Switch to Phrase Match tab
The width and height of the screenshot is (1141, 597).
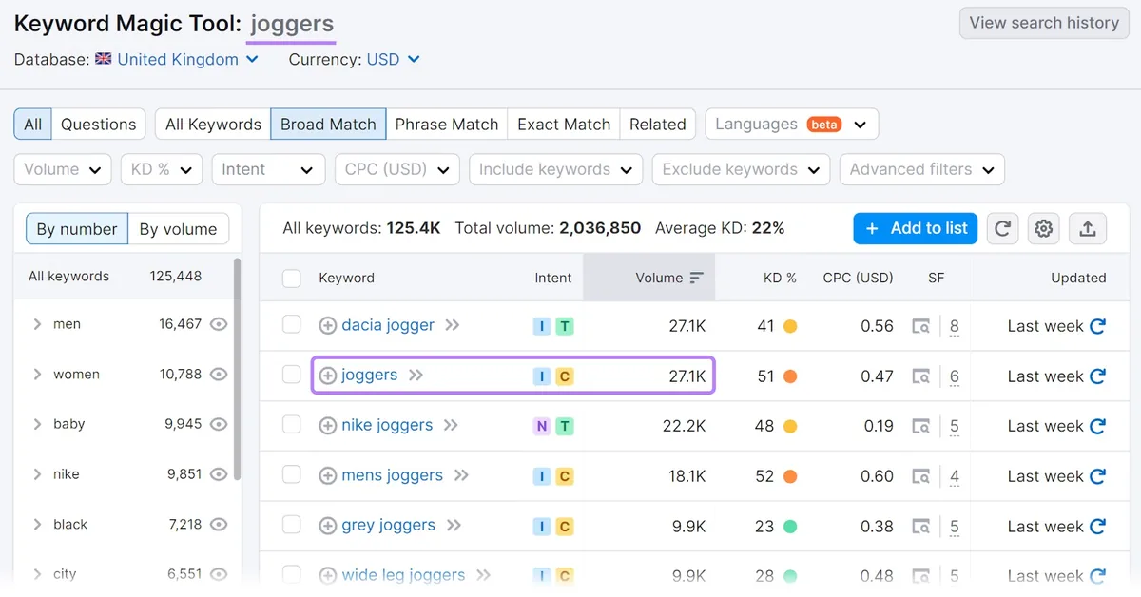(447, 124)
